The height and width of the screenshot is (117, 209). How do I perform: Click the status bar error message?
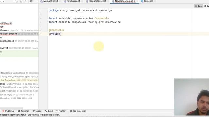coord(30,115)
